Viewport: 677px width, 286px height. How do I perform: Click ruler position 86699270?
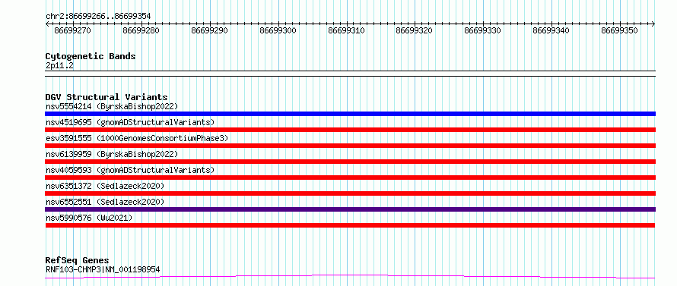coord(72,30)
